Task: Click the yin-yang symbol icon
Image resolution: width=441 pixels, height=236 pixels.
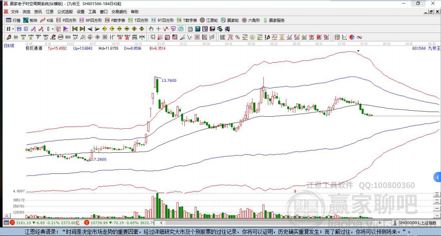Action: 352,37
